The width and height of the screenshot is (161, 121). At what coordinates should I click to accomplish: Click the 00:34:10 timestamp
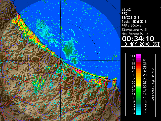pyautogui.click(x=138, y=39)
